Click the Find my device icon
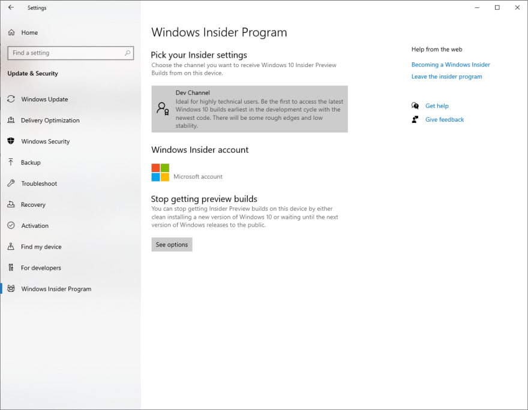Image resolution: width=528 pixels, height=410 pixels. click(11, 246)
